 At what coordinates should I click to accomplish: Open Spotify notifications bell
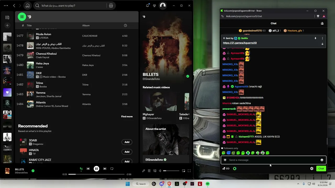pos(148,5)
